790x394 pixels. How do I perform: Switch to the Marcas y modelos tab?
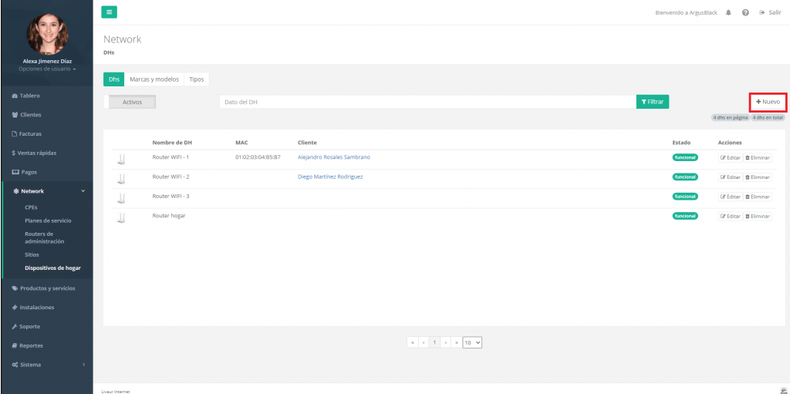pyautogui.click(x=154, y=79)
